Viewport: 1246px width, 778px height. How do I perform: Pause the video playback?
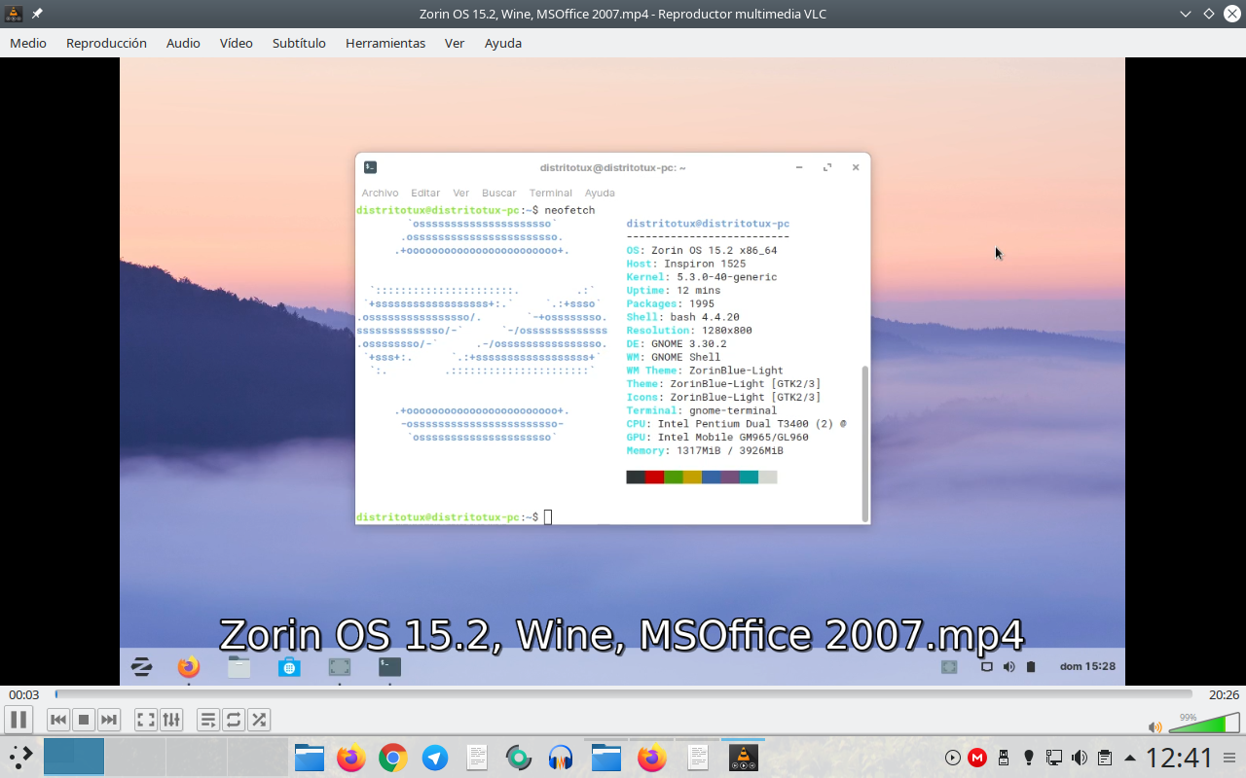point(18,720)
